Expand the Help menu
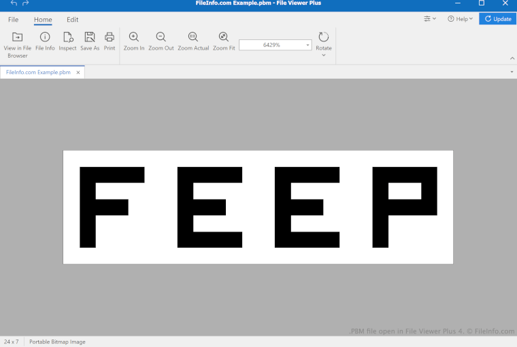Viewport: 517px width, 347px height. coord(460,19)
